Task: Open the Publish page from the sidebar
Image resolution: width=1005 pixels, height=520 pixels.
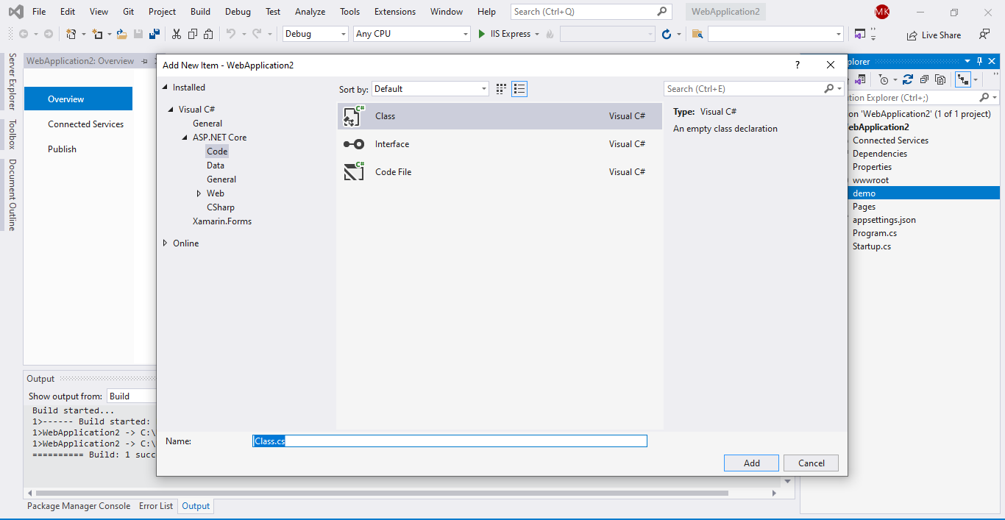Action: tap(62, 149)
